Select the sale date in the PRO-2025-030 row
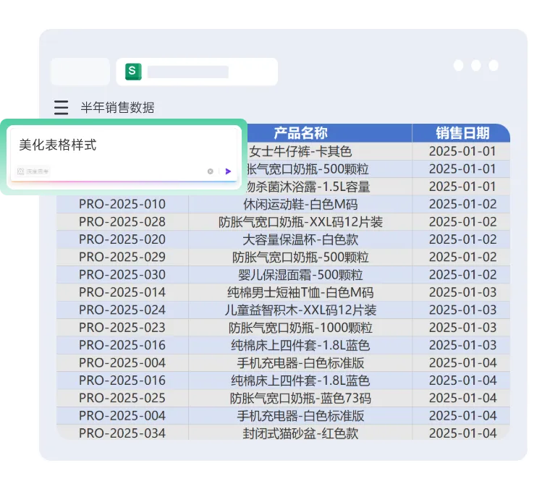The width and height of the screenshot is (550, 489). click(462, 275)
